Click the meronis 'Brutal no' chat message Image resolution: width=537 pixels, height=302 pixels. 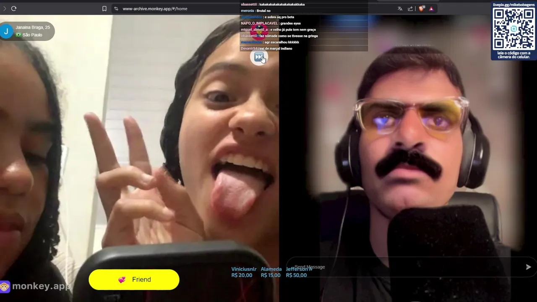click(x=255, y=11)
